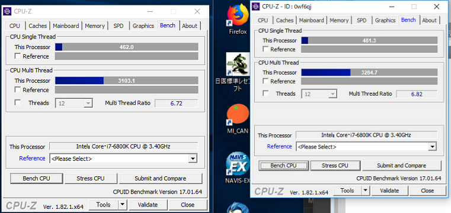The height and width of the screenshot is (213, 451).
Task: Select SPD tab in right window
Action: coord(362,20)
